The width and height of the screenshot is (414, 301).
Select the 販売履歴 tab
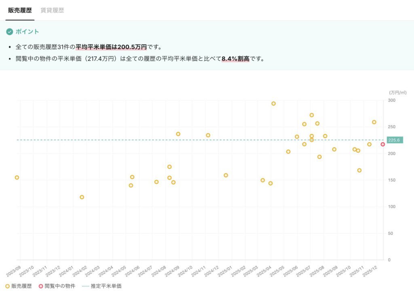point(20,10)
